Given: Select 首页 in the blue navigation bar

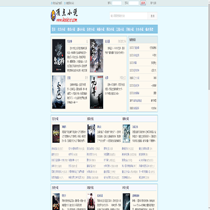Looking at the screenshot, I should [x=54, y=29].
